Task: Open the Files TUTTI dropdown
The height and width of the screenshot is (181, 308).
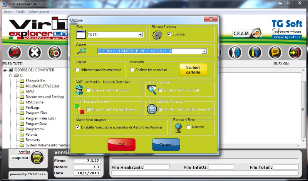Action: click(x=141, y=35)
